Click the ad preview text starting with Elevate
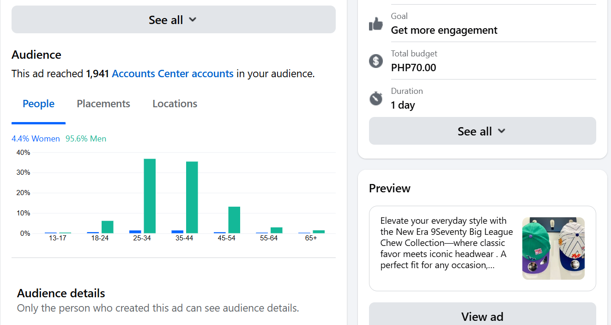 pos(446,243)
